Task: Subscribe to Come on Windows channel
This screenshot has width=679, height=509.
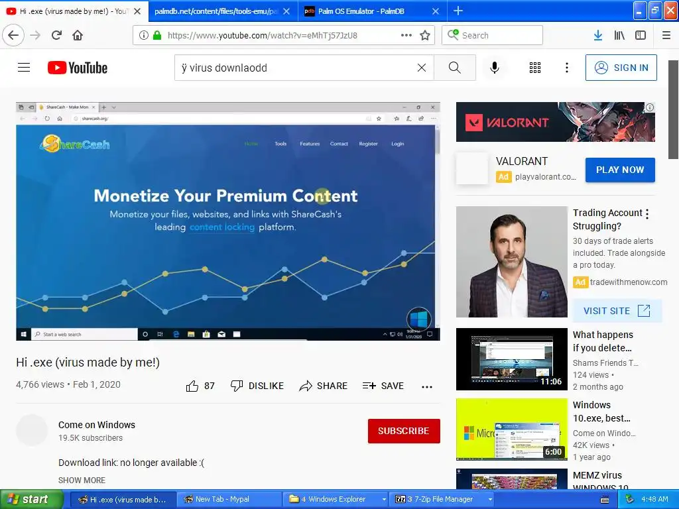Action: pos(404,431)
